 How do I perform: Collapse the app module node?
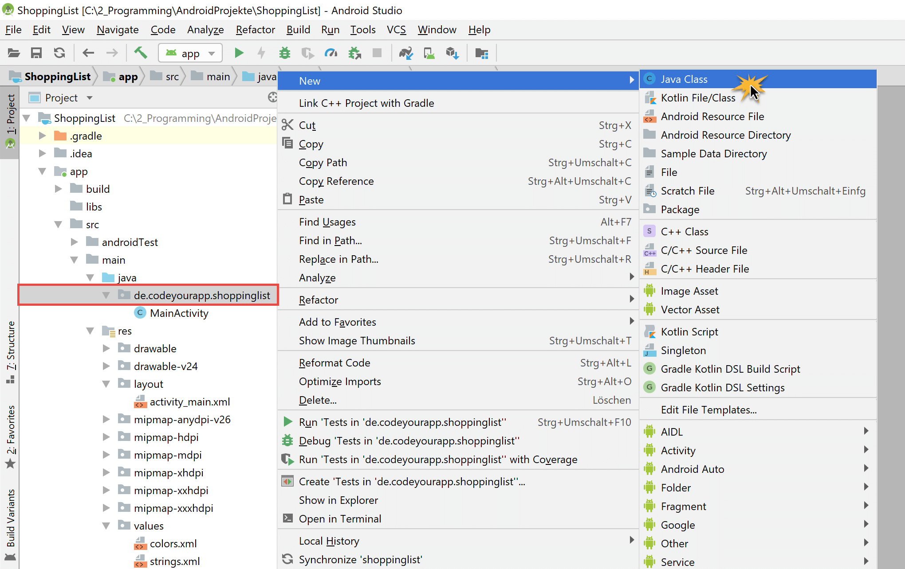click(x=43, y=171)
